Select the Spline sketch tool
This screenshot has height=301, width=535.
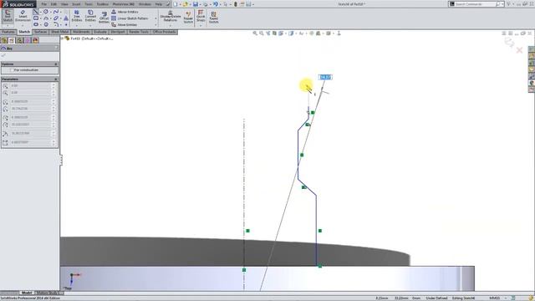(56, 12)
